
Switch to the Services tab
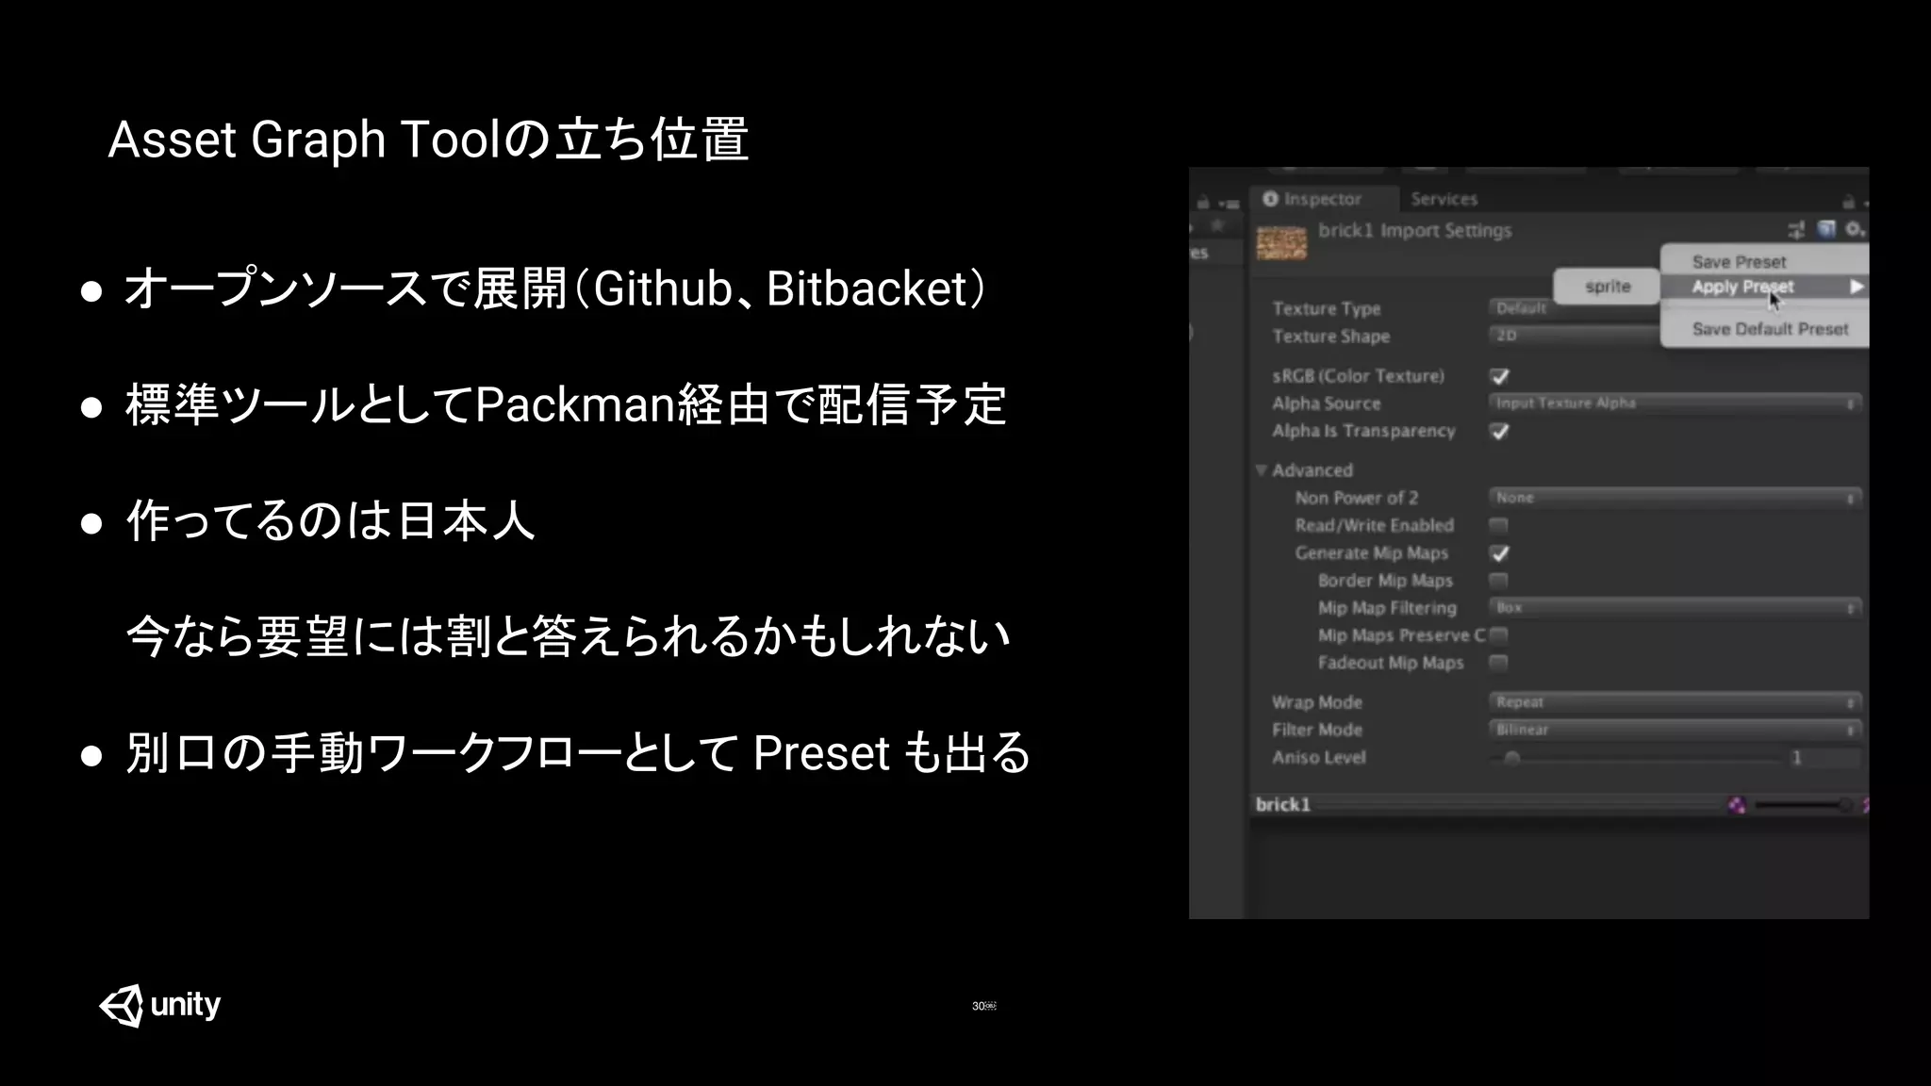pyautogui.click(x=1444, y=199)
